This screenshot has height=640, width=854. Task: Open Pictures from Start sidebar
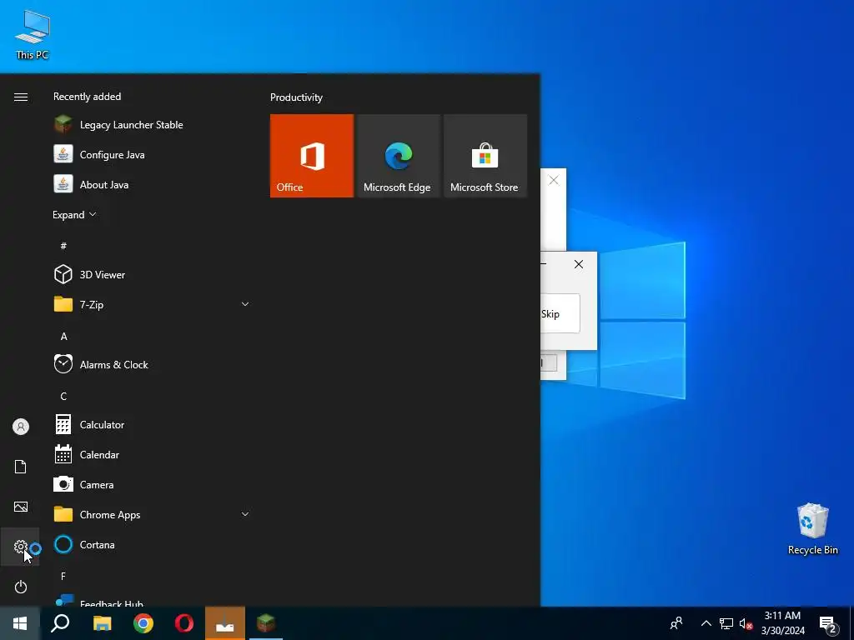tap(20, 507)
